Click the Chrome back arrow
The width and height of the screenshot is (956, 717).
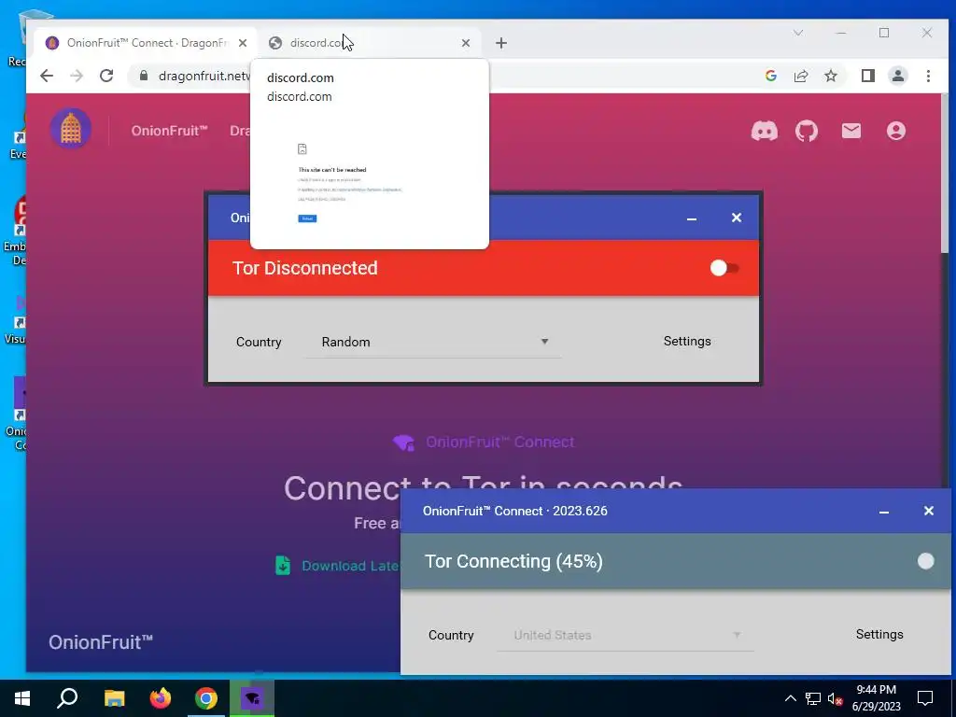click(x=47, y=76)
